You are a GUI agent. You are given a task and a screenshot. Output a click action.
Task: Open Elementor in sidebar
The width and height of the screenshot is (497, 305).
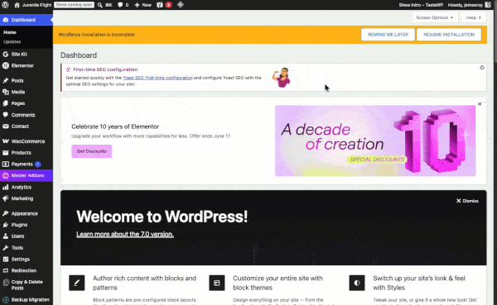[x=27, y=65]
